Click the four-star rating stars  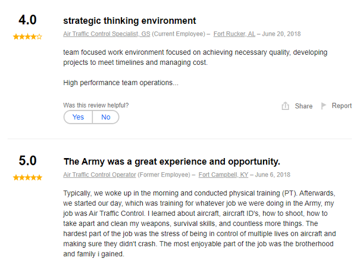pyautogui.click(x=27, y=37)
